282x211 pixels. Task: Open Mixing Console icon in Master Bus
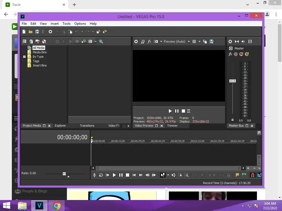coord(250,41)
